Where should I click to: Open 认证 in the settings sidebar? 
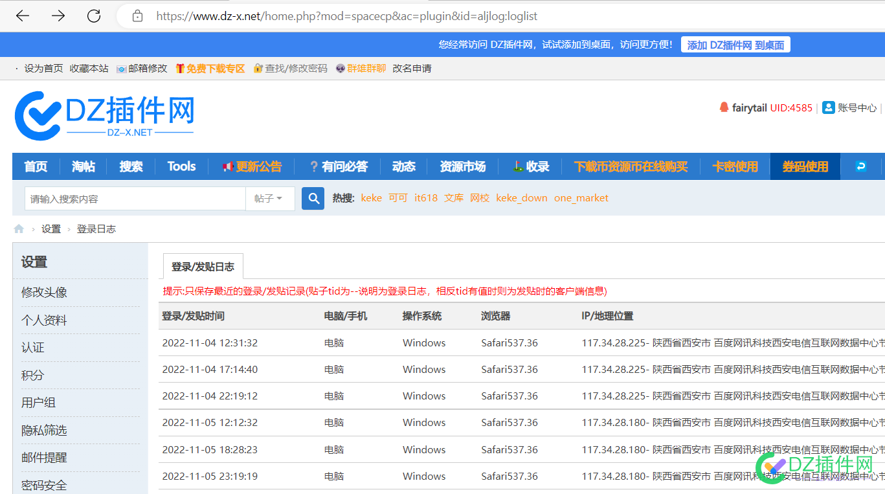tap(33, 348)
